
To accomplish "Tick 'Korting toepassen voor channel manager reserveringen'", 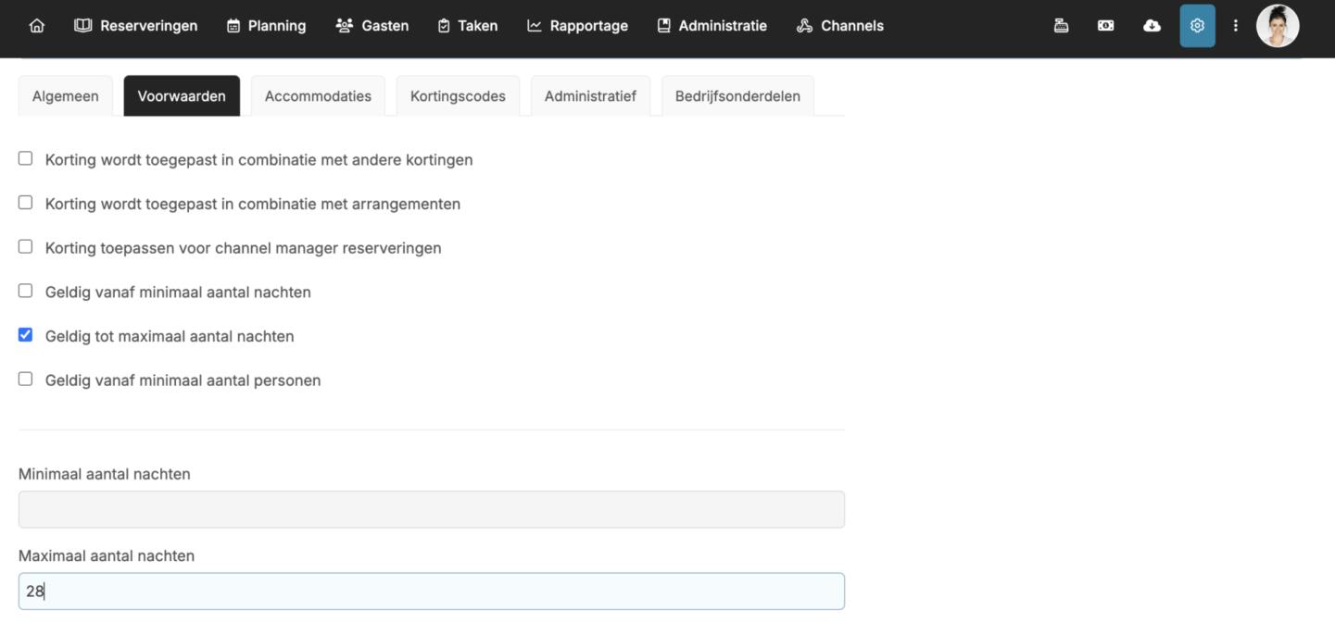I will [26, 247].
